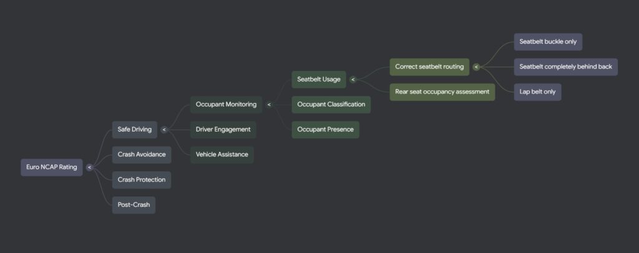Collapse the Correct seatbelt routing chevron
Image resolution: width=639 pixels, height=253 pixels.
click(476, 67)
